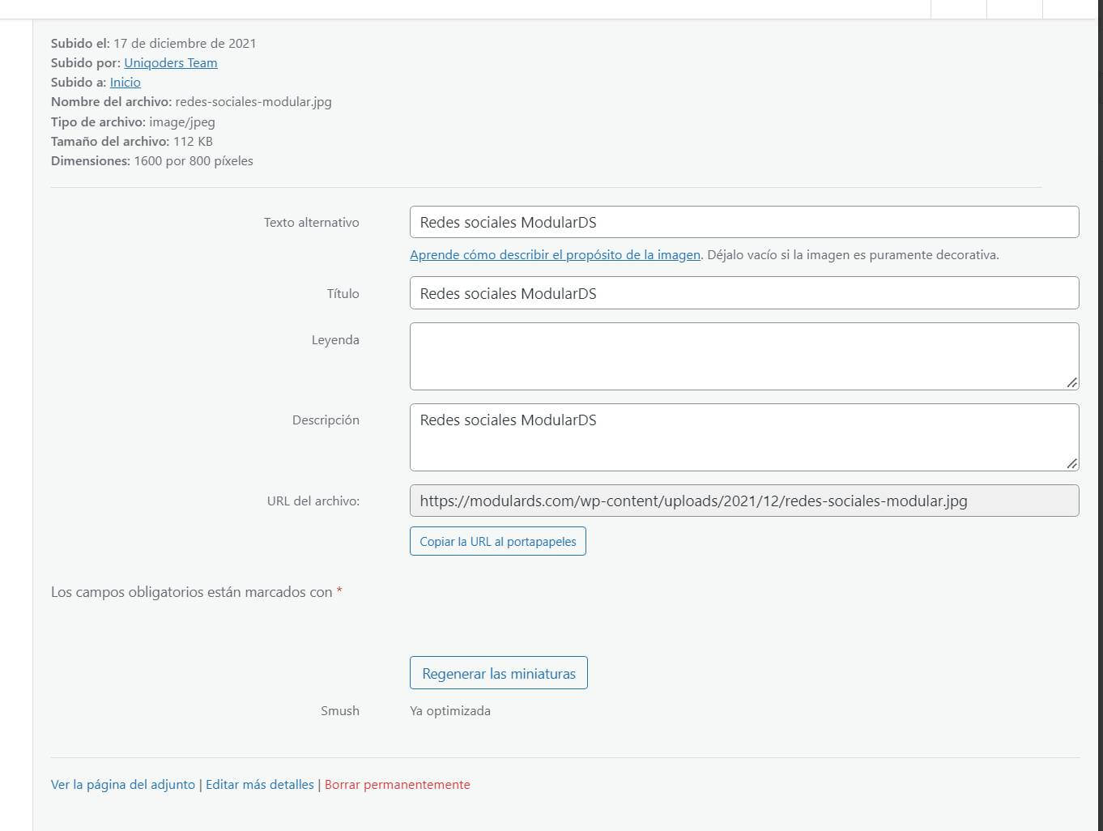Click the Descripción textarea resize handle
Viewport: 1103px width, 831px height.
click(1073, 464)
